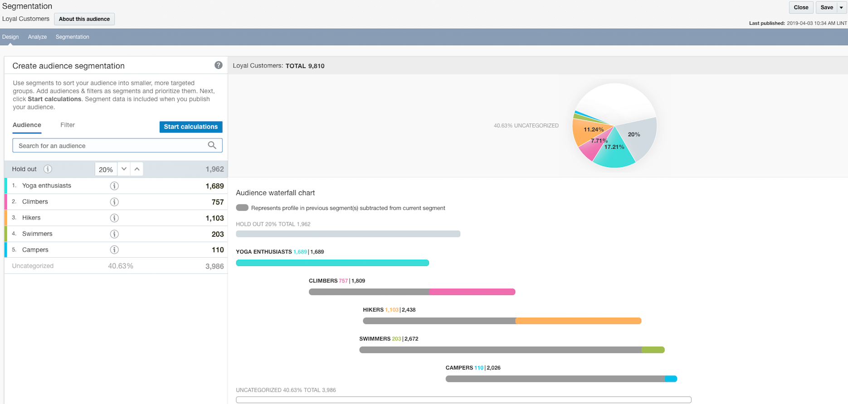Decrease hold out percentage with down chevron
The height and width of the screenshot is (404, 848).
point(124,169)
